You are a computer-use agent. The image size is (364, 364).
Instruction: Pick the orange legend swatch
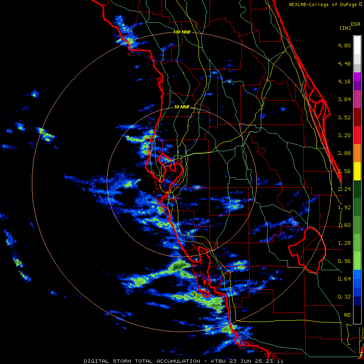pyautogui.click(x=357, y=153)
